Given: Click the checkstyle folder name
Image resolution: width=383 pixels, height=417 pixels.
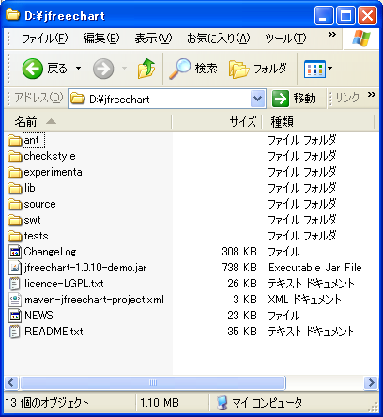Looking at the screenshot, I should (50, 156).
